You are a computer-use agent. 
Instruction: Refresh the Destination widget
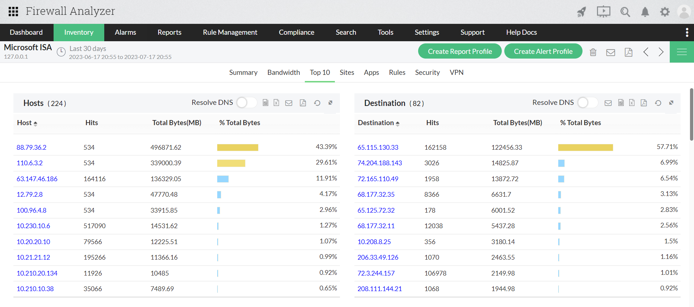658,103
